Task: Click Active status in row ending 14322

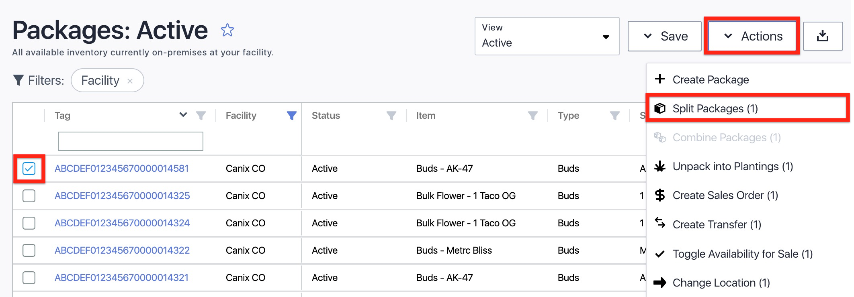Action: click(325, 250)
